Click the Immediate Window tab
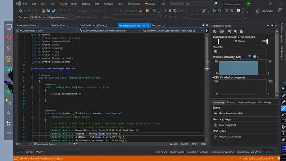286x161 pixels. [x=248, y=152]
